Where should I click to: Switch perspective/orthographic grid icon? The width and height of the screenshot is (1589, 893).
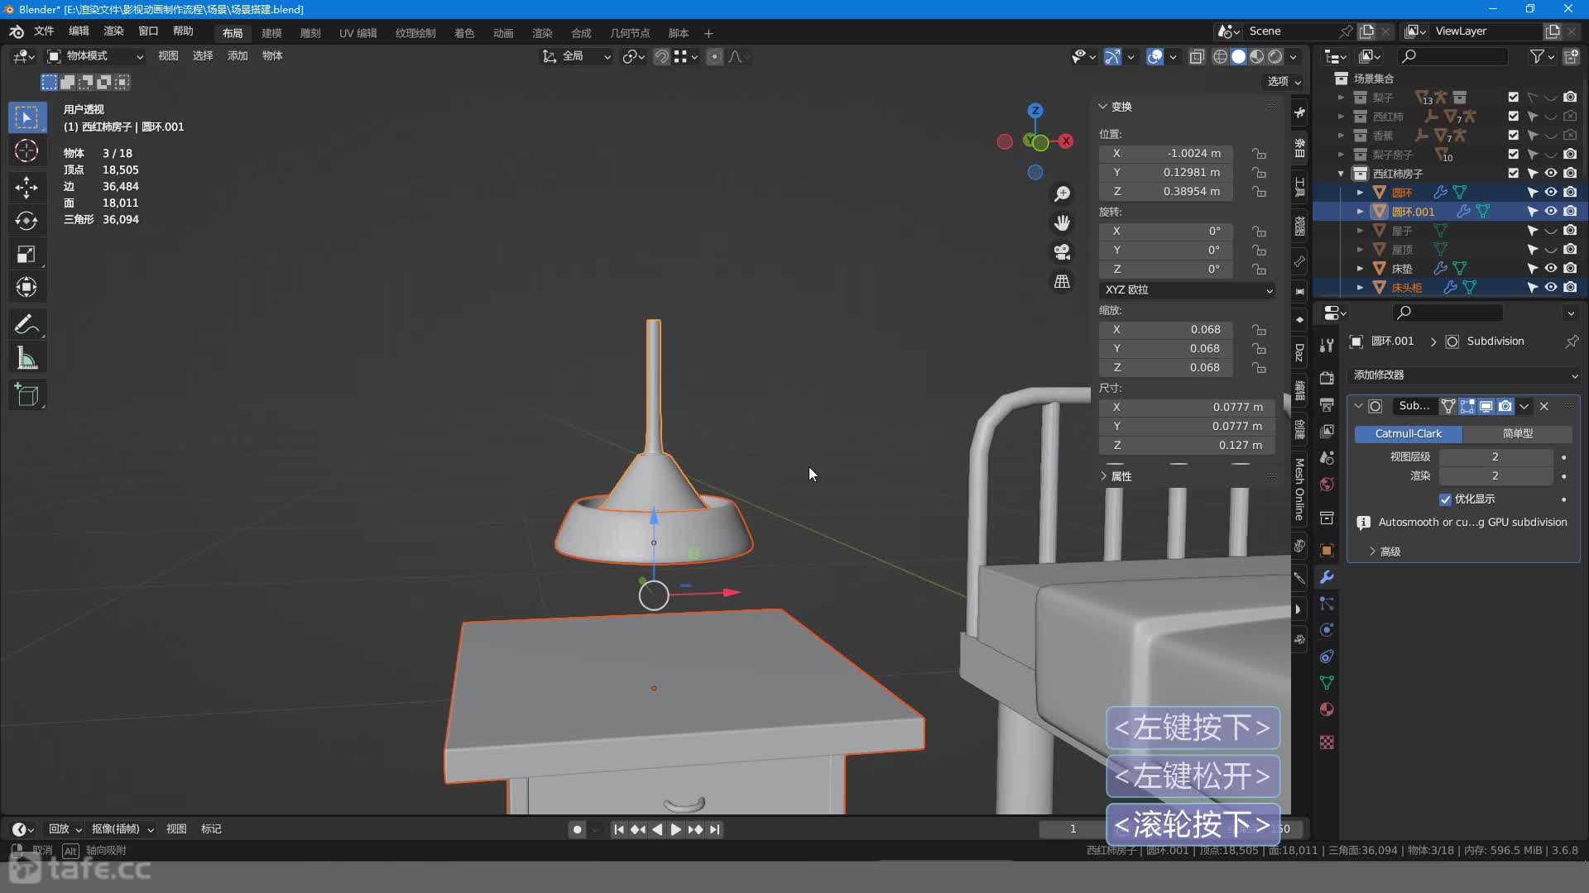click(1062, 281)
